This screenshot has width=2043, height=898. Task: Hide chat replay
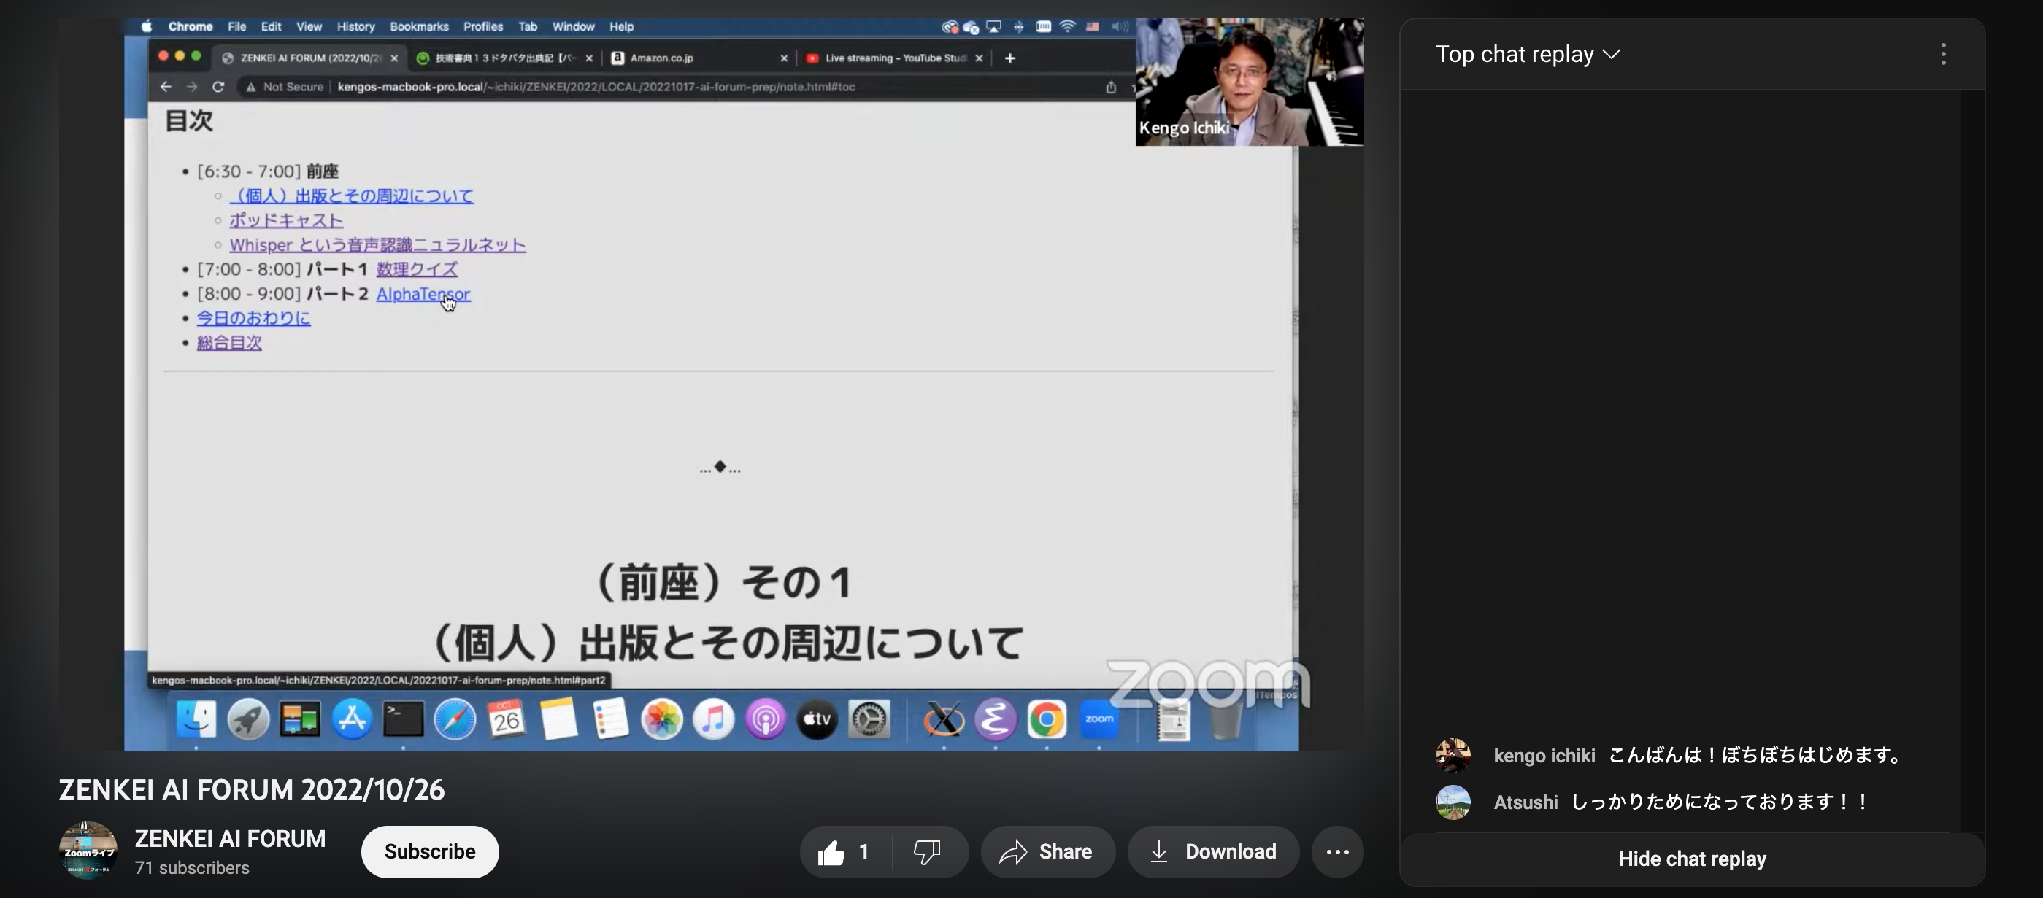(x=1692, y=859)
